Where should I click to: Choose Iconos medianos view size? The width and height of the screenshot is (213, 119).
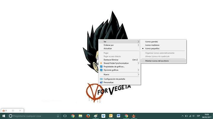tap(152, 45)
